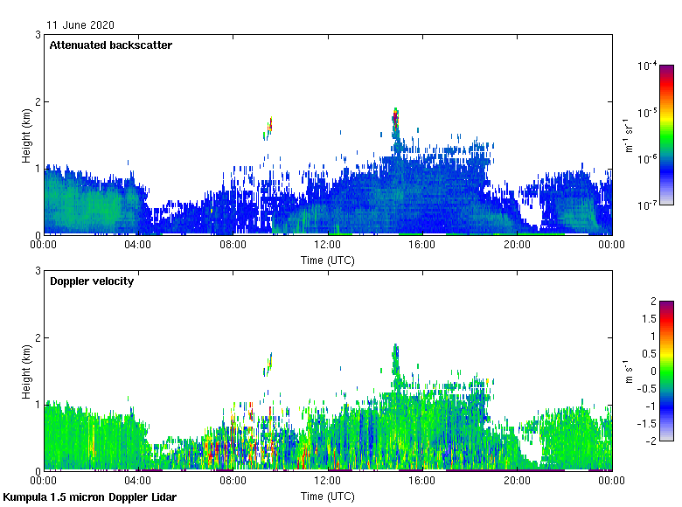Select 20:00 tick on Doppler velocity time axis

pyautogui.click(x=517, y=482)
